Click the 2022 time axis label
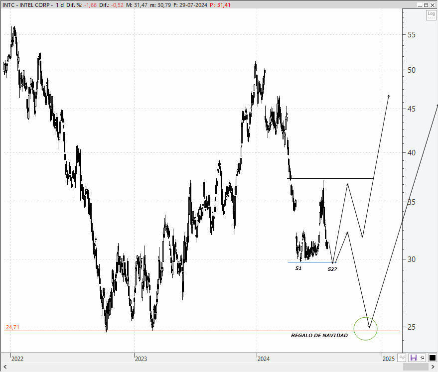This screenshot has height=372, width=438. [17, 359]
